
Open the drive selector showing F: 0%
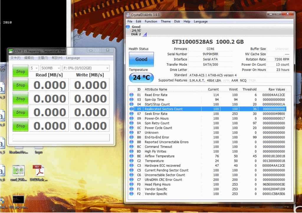(86, 68)
